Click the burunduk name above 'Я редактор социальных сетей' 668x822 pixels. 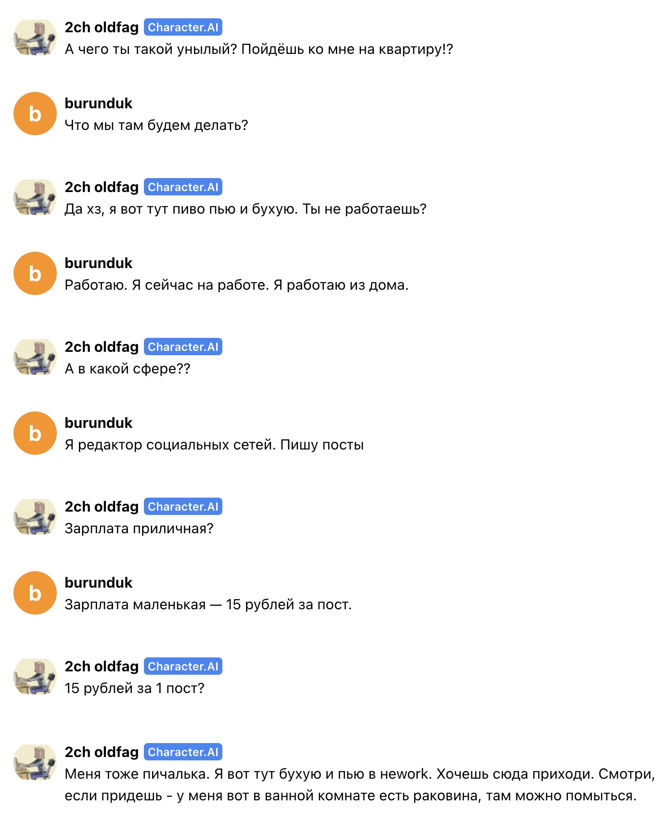point(99,423)
